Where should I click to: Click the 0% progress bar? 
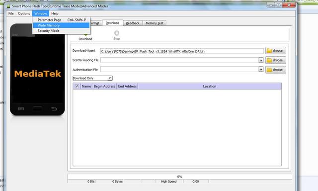coord(180,177)
